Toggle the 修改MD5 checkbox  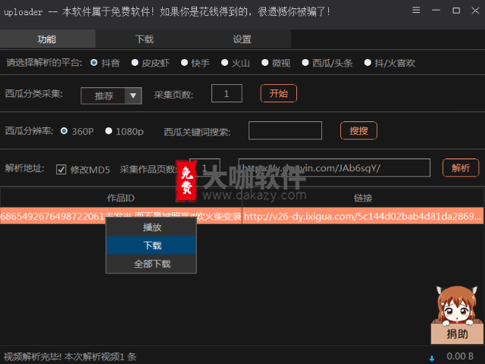pyautogui.click(x=61, y=169)
